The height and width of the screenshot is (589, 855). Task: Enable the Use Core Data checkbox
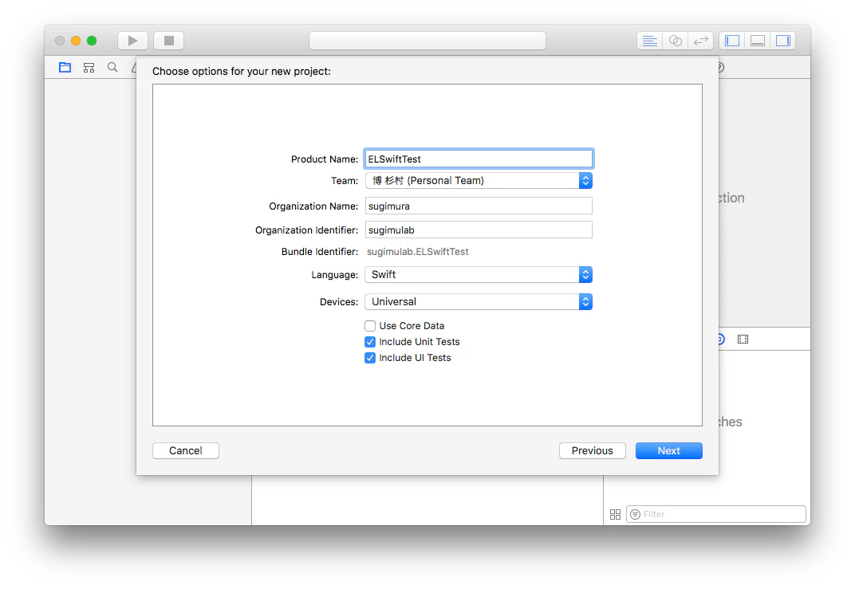pyautogui.click(x=370, y=326)
